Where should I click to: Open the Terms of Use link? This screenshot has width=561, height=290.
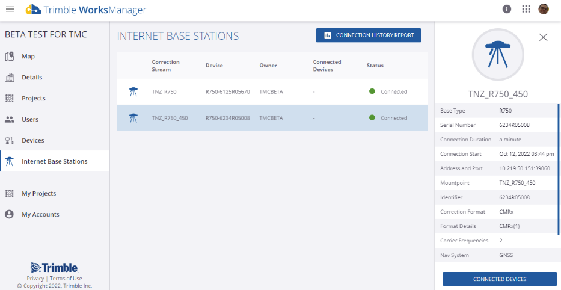point(66,278)
